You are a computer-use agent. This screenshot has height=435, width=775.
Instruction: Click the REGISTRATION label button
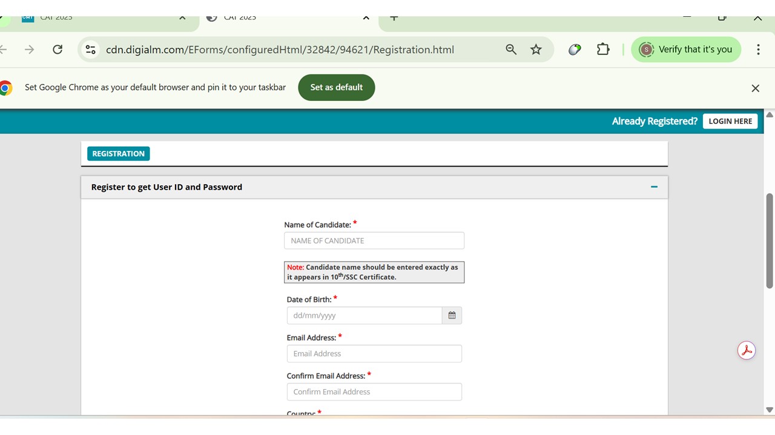click(118, 153)
